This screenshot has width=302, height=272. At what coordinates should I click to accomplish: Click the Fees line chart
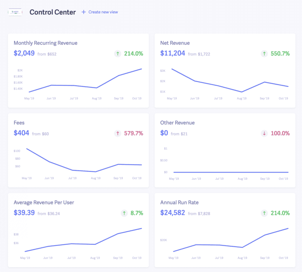(x=84, y=160)
